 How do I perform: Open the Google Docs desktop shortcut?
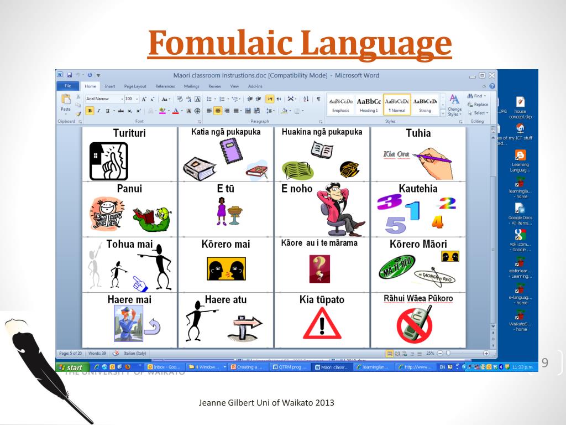click(x=520, y=214)
